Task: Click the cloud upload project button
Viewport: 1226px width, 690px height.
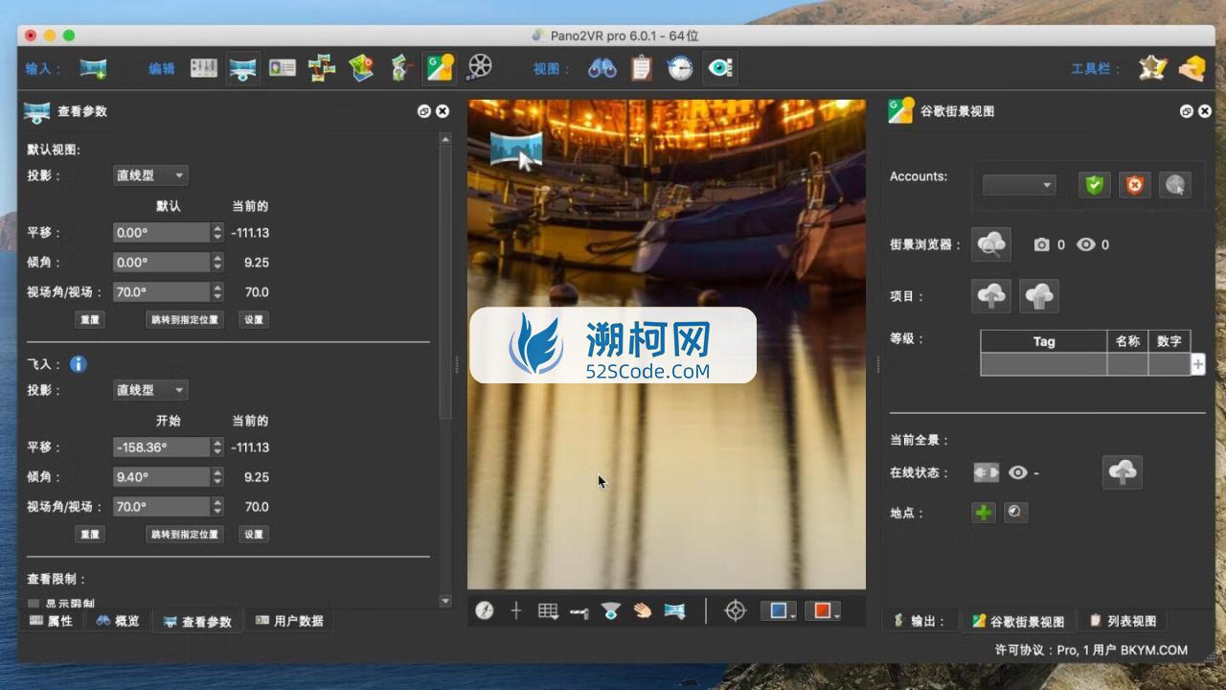Action: pyautogui.click(x=991, y=296)
